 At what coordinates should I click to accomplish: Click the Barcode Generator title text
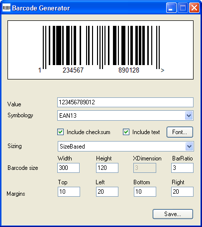coord(41,8)
